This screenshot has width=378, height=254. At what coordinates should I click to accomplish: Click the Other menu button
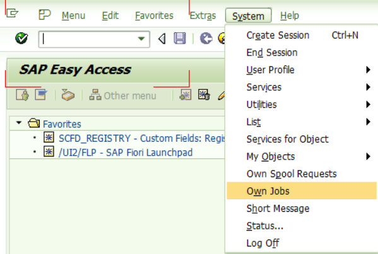pyautogui.click(x=123, y=96)
